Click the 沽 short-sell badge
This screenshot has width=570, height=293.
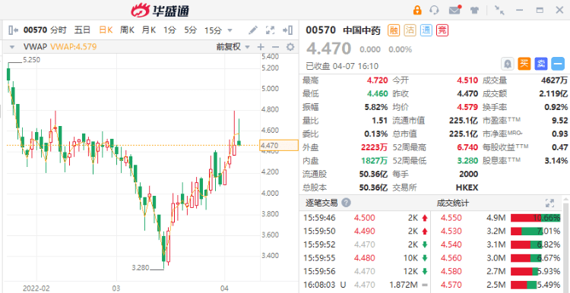coord(410,30)
